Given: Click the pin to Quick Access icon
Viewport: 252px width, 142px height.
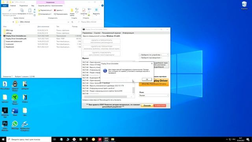Looking at the screenshot, I should (x=9, y=10).
